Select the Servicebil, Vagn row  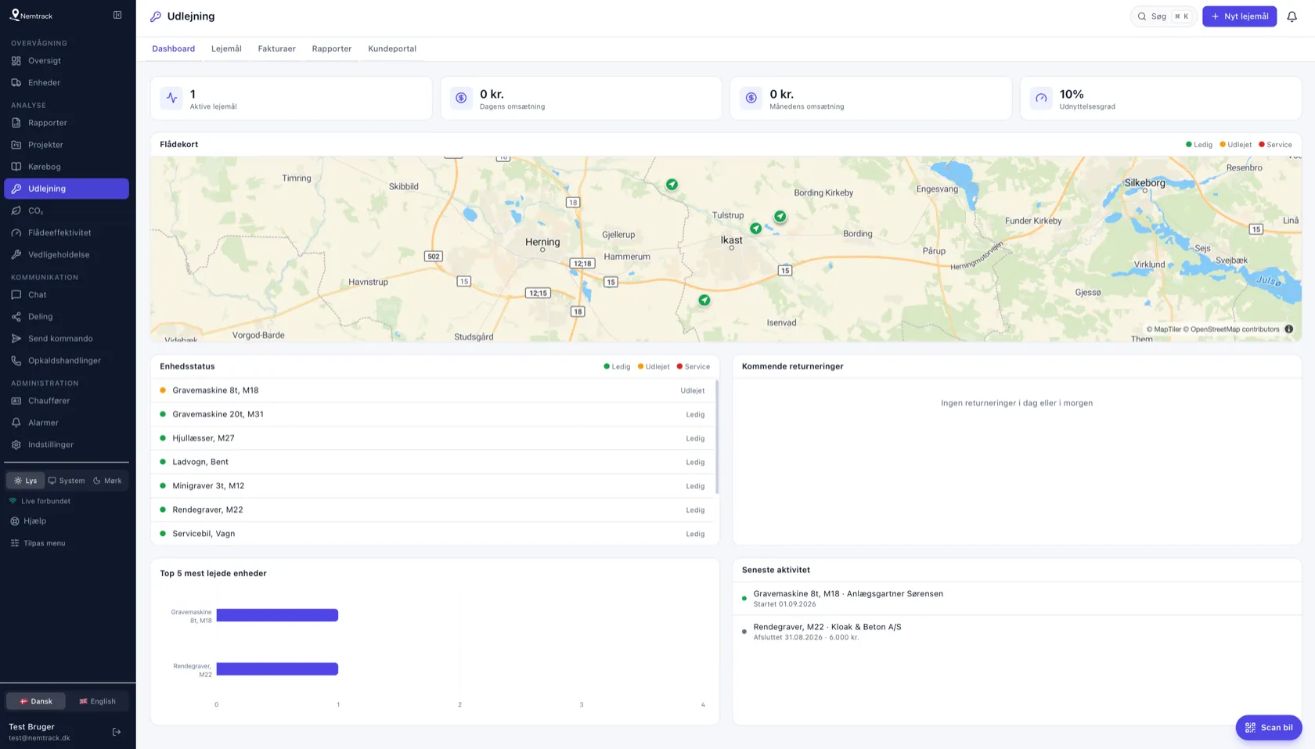(x=433, y=534)
